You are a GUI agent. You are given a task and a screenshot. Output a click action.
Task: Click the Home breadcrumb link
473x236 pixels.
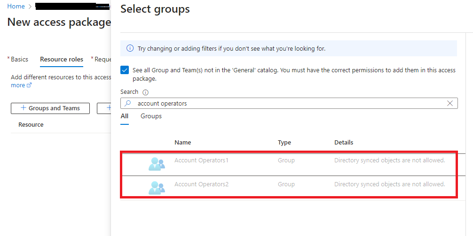[x=16, y=6]
